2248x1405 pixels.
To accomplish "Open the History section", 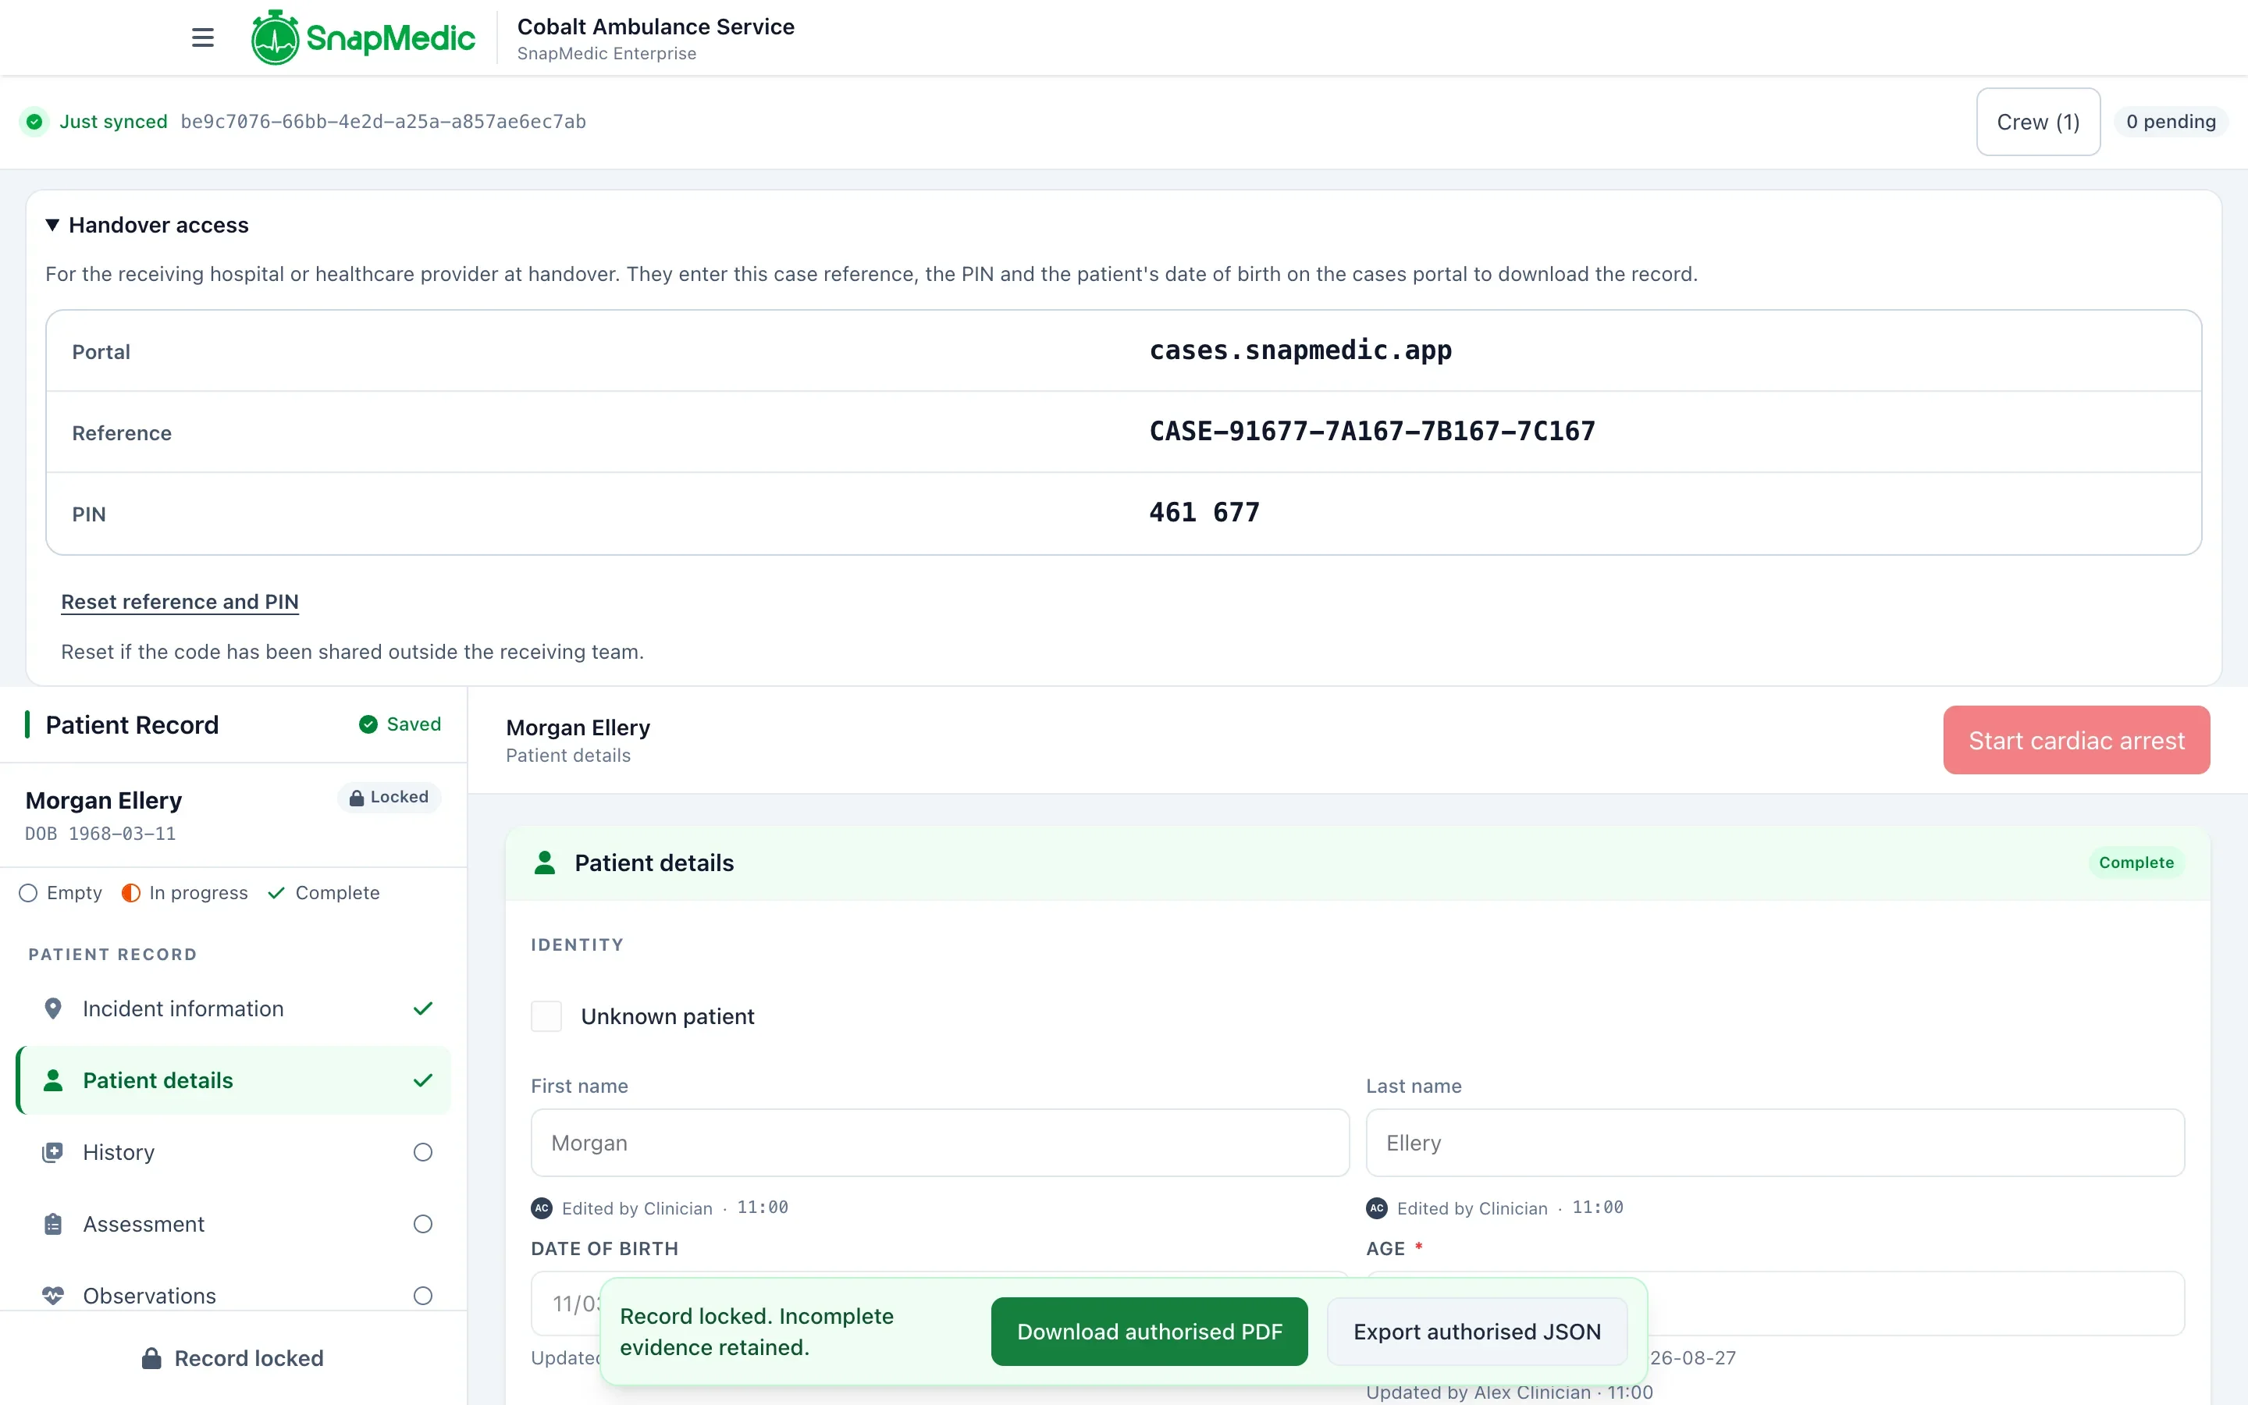I will 234,1152.
